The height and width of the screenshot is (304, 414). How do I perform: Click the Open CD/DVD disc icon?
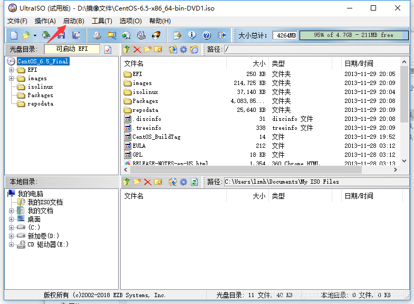(x=46, y=35)
